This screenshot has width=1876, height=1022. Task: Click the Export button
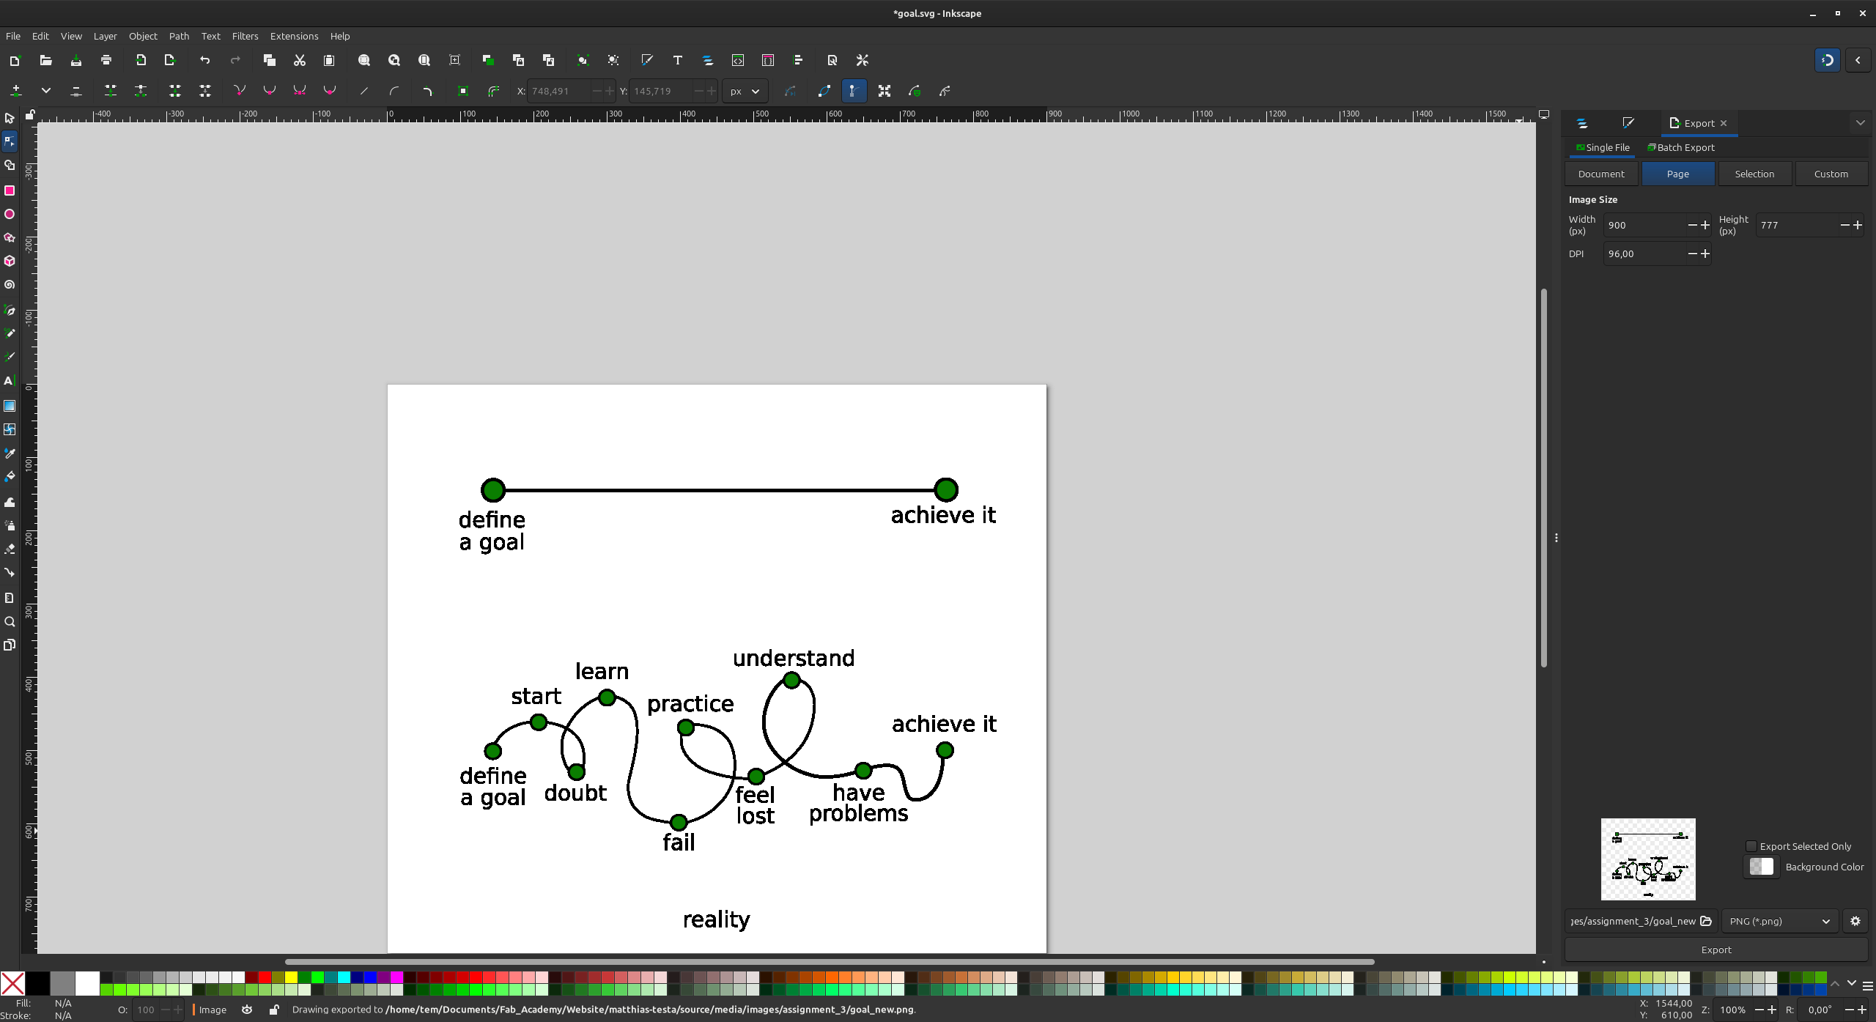[1716, 949]
